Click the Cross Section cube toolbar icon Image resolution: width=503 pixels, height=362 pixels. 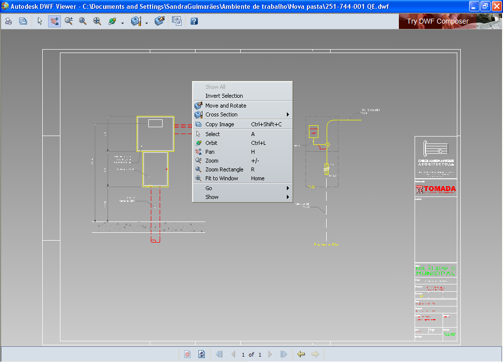[x=136, y=21]
